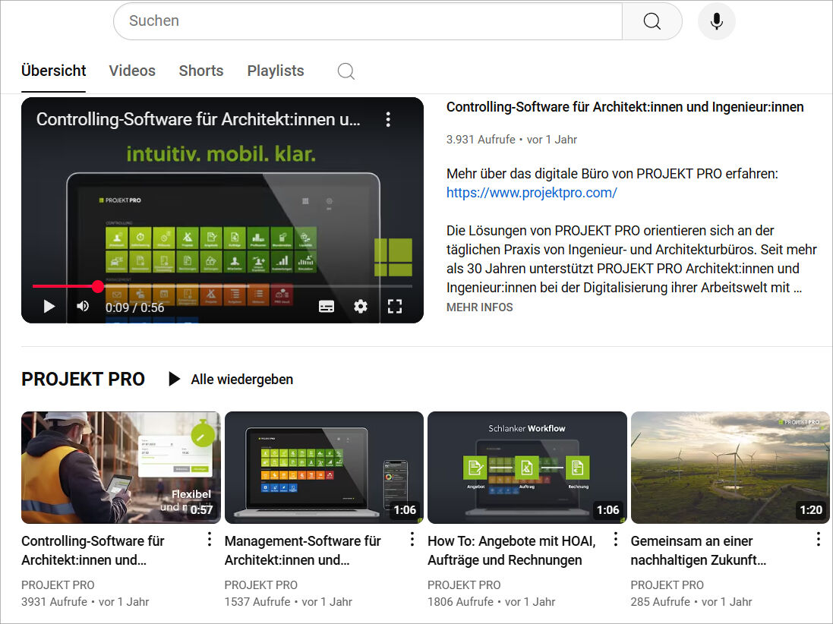Play all with Alle wiedergeben icon
Screen dimensions: 833x624
coord(174,379)
